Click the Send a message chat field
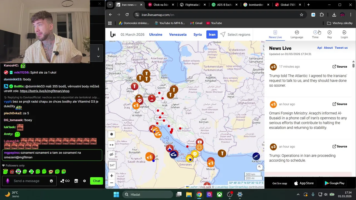This screenshot has width=356, height=200. pos(29,181)
